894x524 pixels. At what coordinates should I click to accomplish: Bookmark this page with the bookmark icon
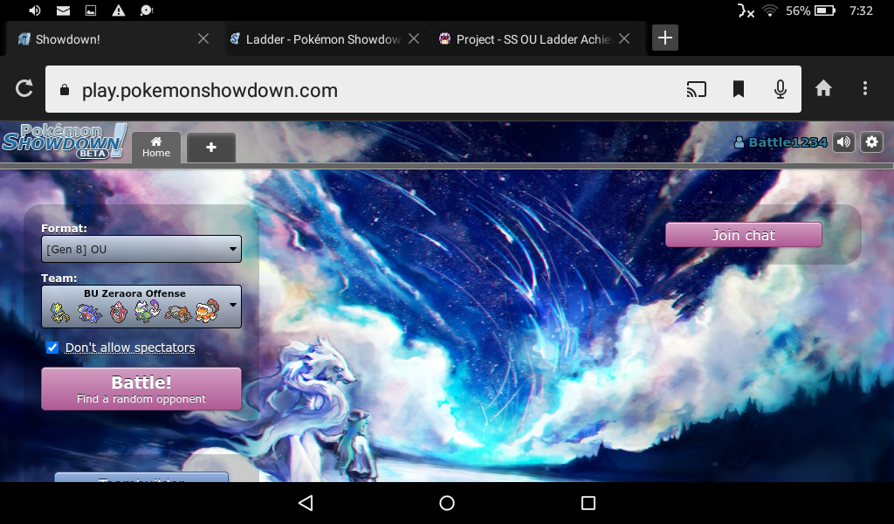tap(739, 89)
